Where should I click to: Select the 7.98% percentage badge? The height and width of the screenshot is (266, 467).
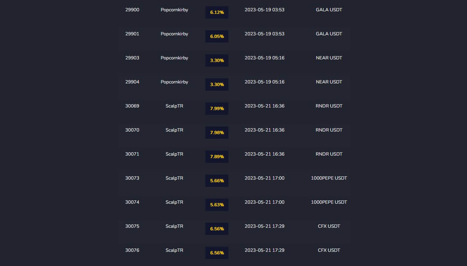pyautogui.click(x=217, y=133)
